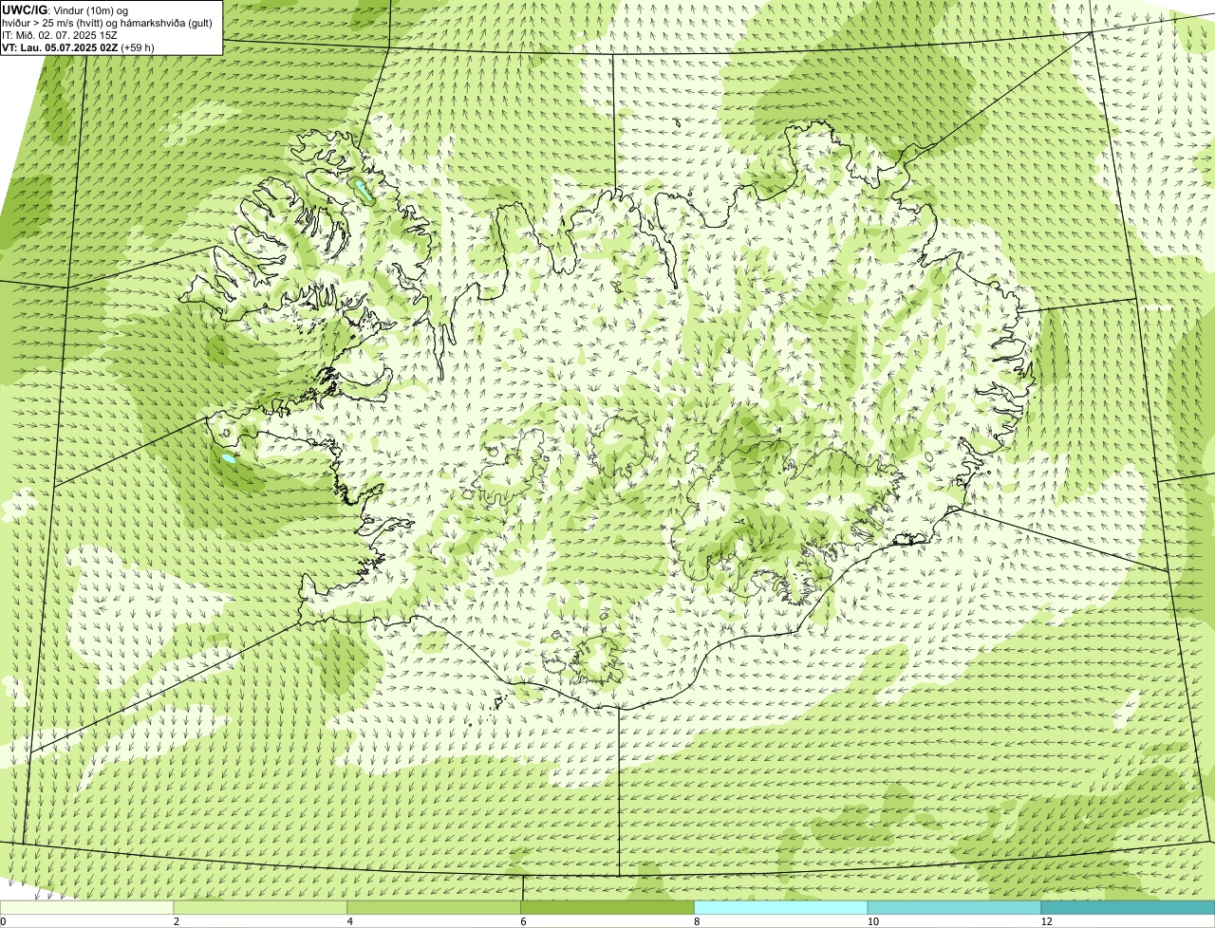Click the valid time "VT: Lau. 05.07.2025 02Z"
The width and height of the screenshot is (1215, 928).
tap(61, 46)
